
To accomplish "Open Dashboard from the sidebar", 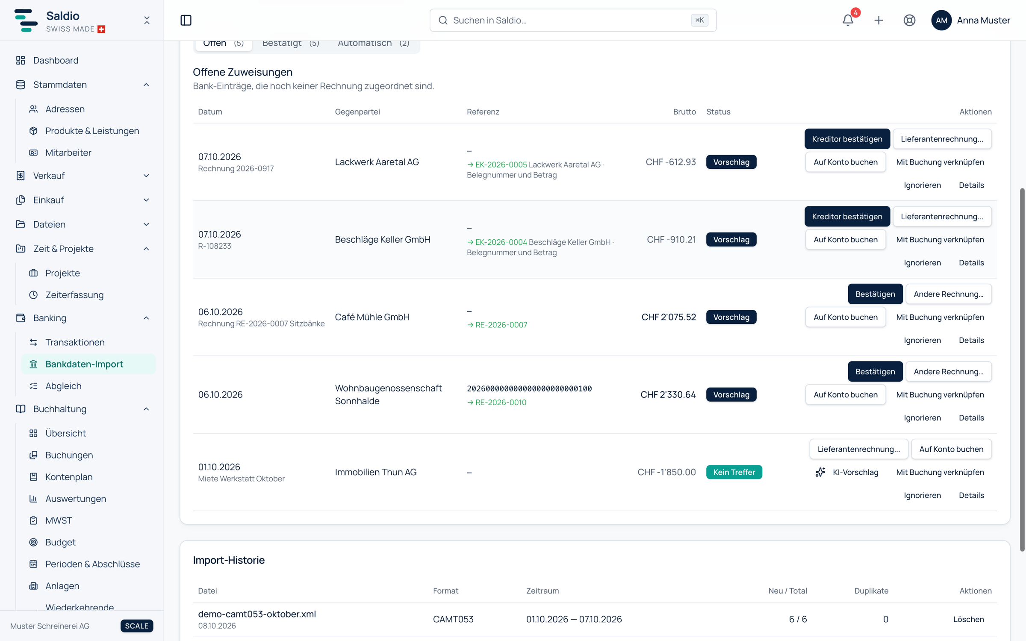I will coord(82,60).
